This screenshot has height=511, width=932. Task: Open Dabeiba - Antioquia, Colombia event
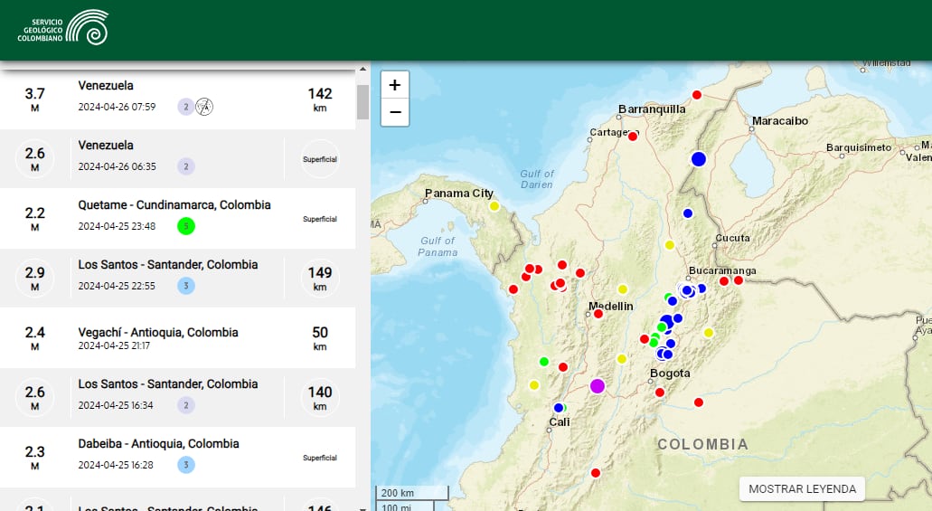coord(178,457)
